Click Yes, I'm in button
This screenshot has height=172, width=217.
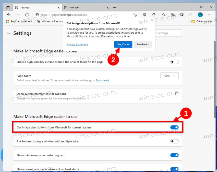point(123,44)
